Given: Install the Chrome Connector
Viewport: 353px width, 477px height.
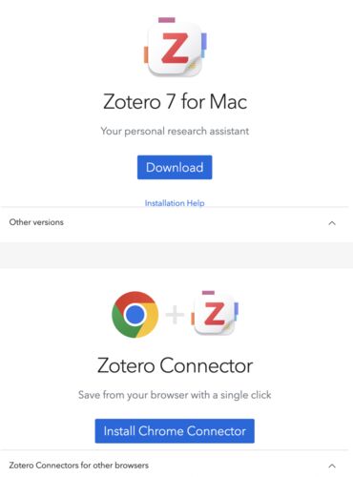Looking at the screenshot, I should (175, 431).
